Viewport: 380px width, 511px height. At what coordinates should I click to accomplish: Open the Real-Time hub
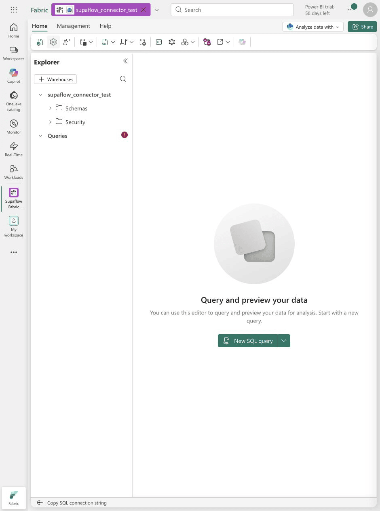click(14, 149)
